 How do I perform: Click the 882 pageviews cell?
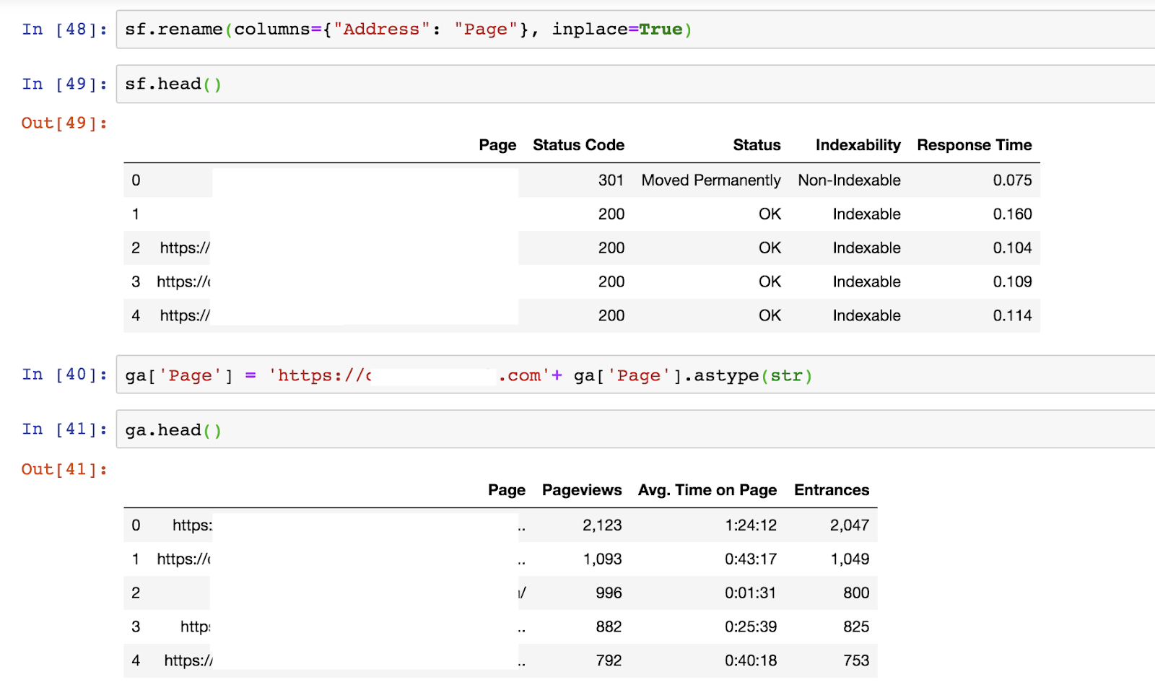click(x=609, y=627)
